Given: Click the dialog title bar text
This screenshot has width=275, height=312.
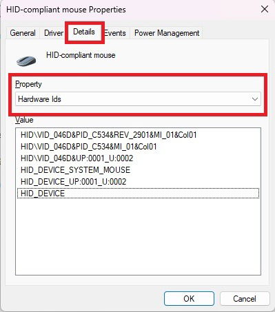Looking at the screenshot, I should click(66, 10).
